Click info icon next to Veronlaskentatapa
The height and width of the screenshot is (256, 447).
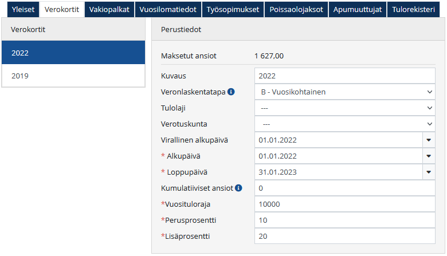pos(231,92)
